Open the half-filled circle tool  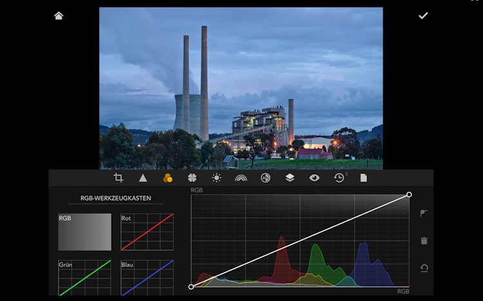[265, 178]
